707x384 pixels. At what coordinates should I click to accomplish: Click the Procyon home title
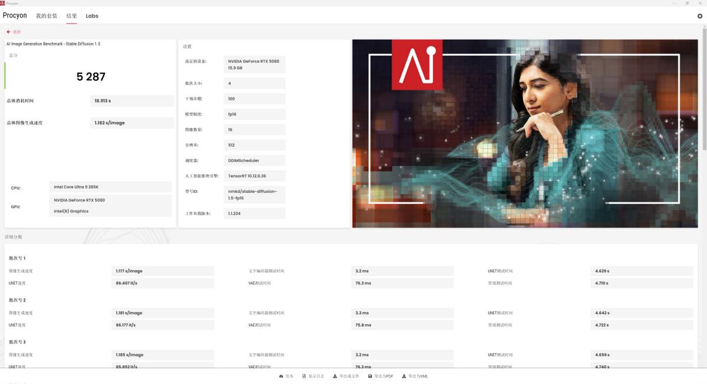14,16
